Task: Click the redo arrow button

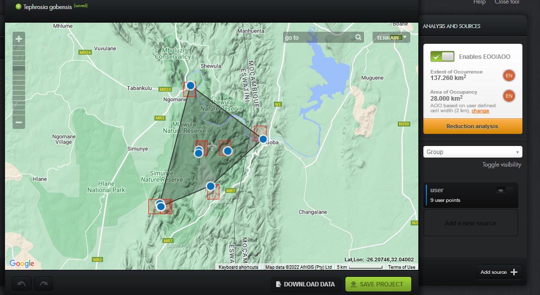Action: (x=44, y=284)
